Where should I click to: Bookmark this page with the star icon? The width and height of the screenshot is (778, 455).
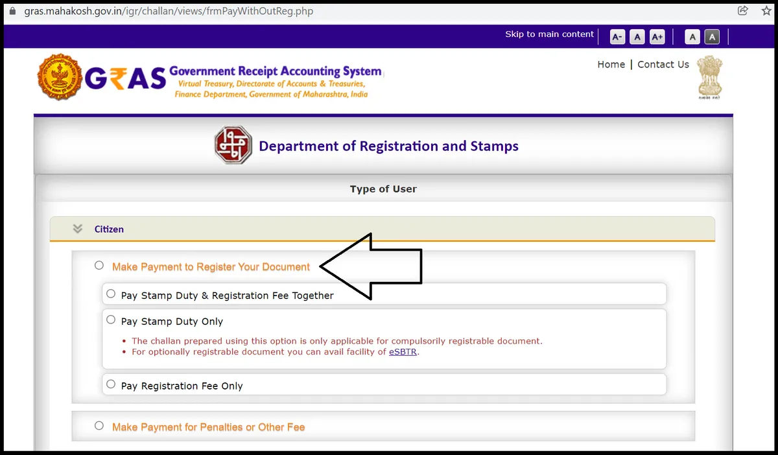click(x=766, y=11)
